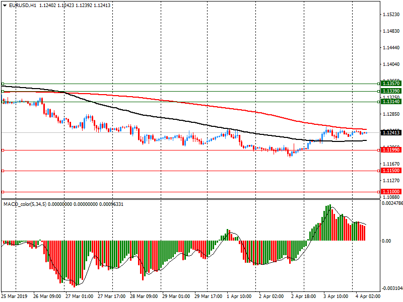Click left anchor square of top green line
This screenshot has width=403, height=302.
(3, 84)
